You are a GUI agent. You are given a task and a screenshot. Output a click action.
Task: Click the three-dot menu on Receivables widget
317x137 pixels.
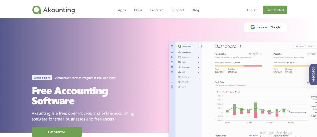click(x=261, y=54)
